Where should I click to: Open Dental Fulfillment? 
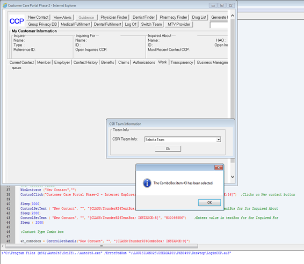(x=107, y=24)
